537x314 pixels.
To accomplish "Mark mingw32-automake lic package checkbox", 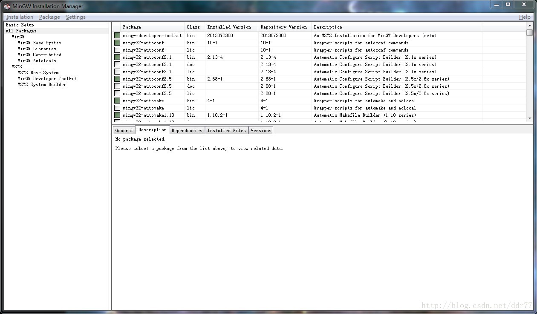I will 117,108.
